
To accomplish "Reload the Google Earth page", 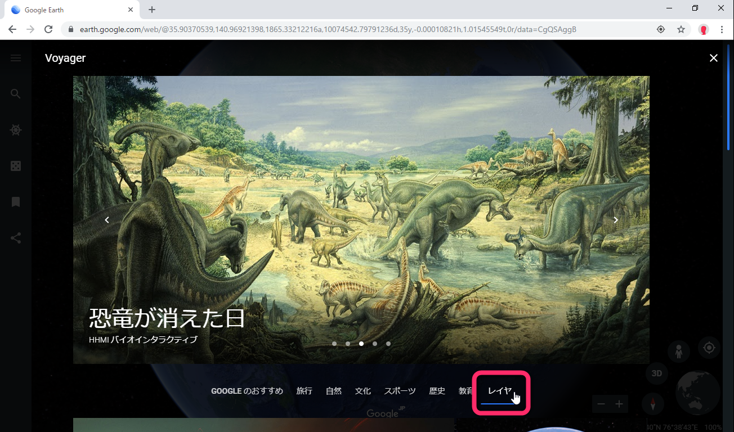I will 48,29.
